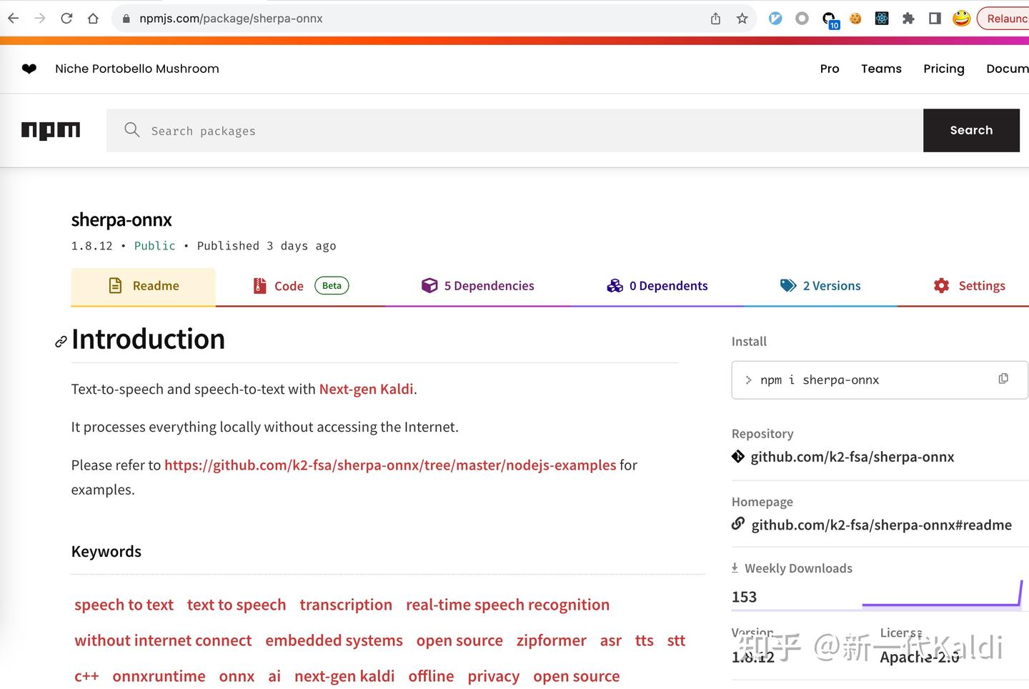Click the heart icon beside Niche Portobello Mushroom

click(x=29, y=69)
